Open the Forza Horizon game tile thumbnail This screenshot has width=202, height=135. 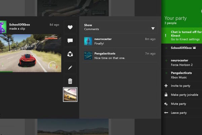(70, 94)
